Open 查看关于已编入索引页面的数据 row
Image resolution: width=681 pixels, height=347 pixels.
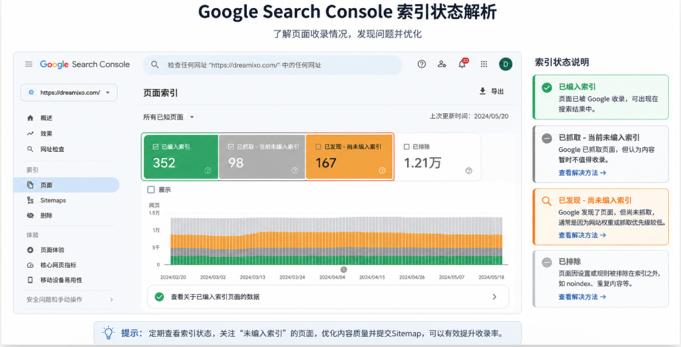(x=328, y=297)
